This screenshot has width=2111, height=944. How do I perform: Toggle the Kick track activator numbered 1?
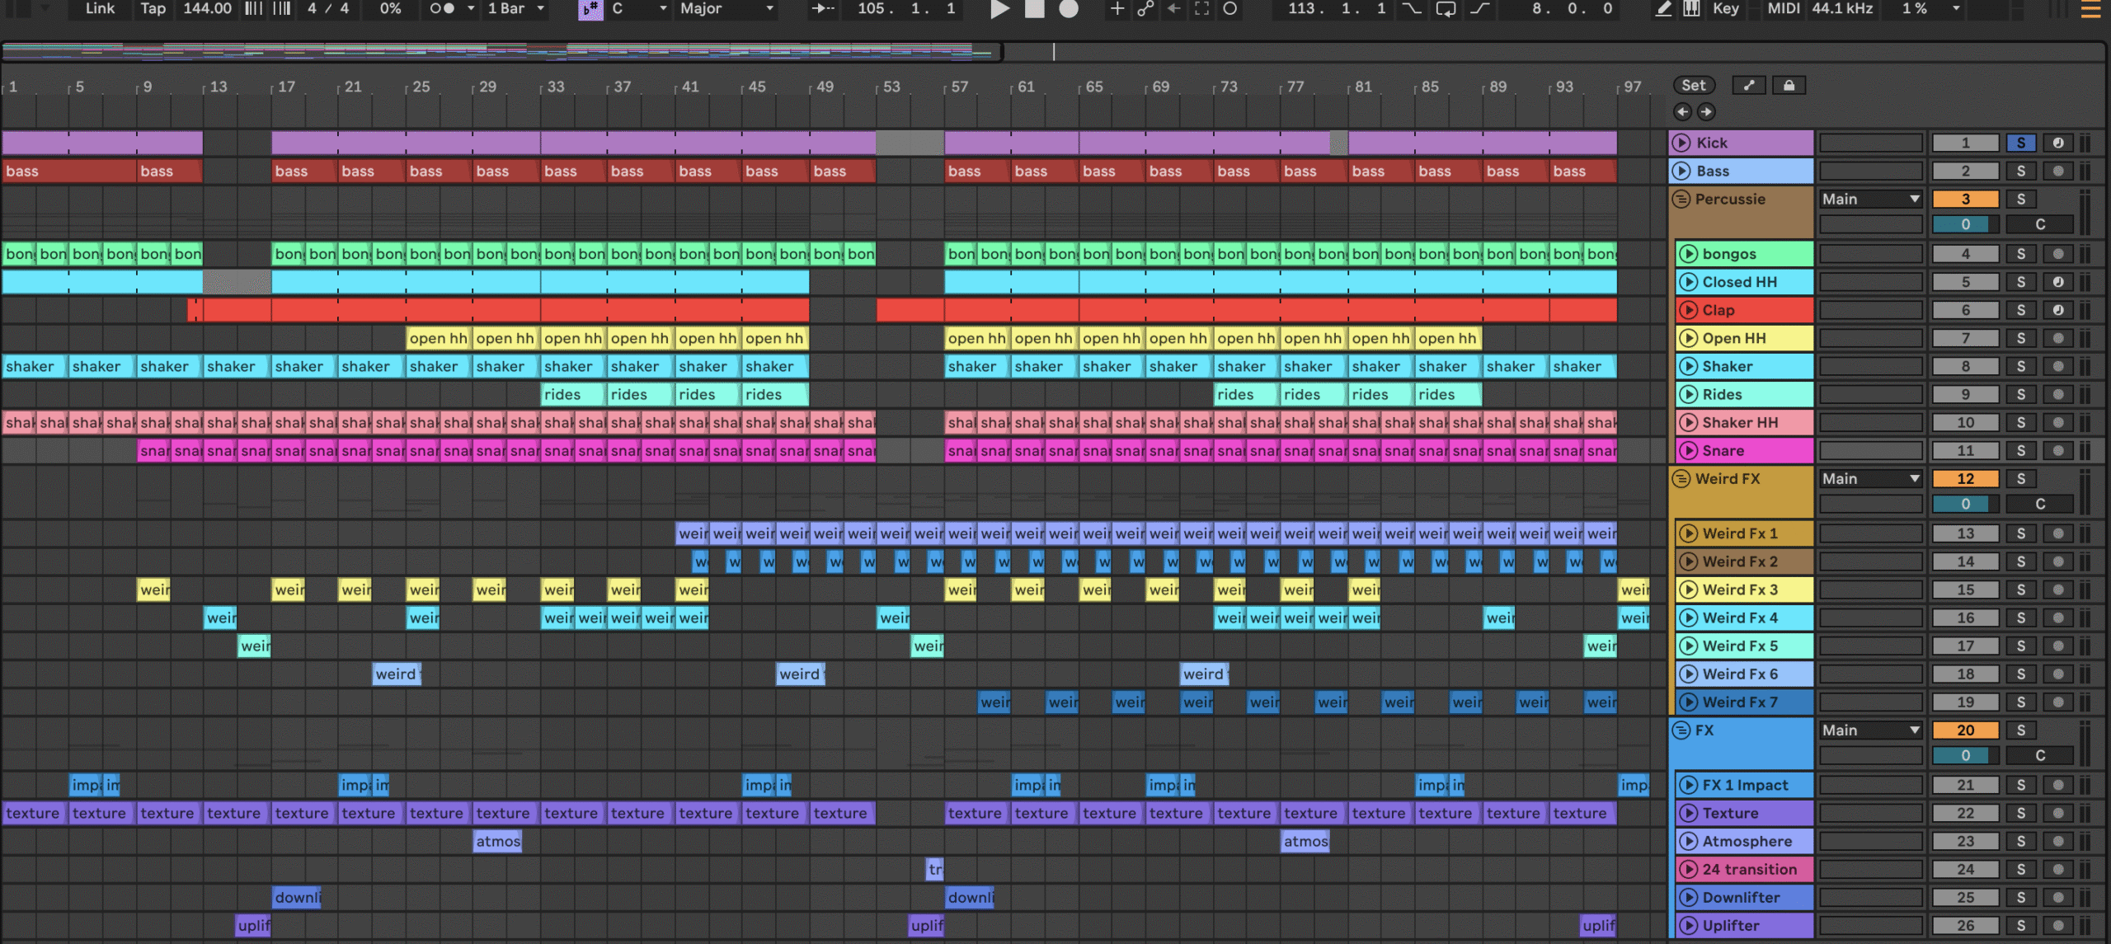(1965, 143)
